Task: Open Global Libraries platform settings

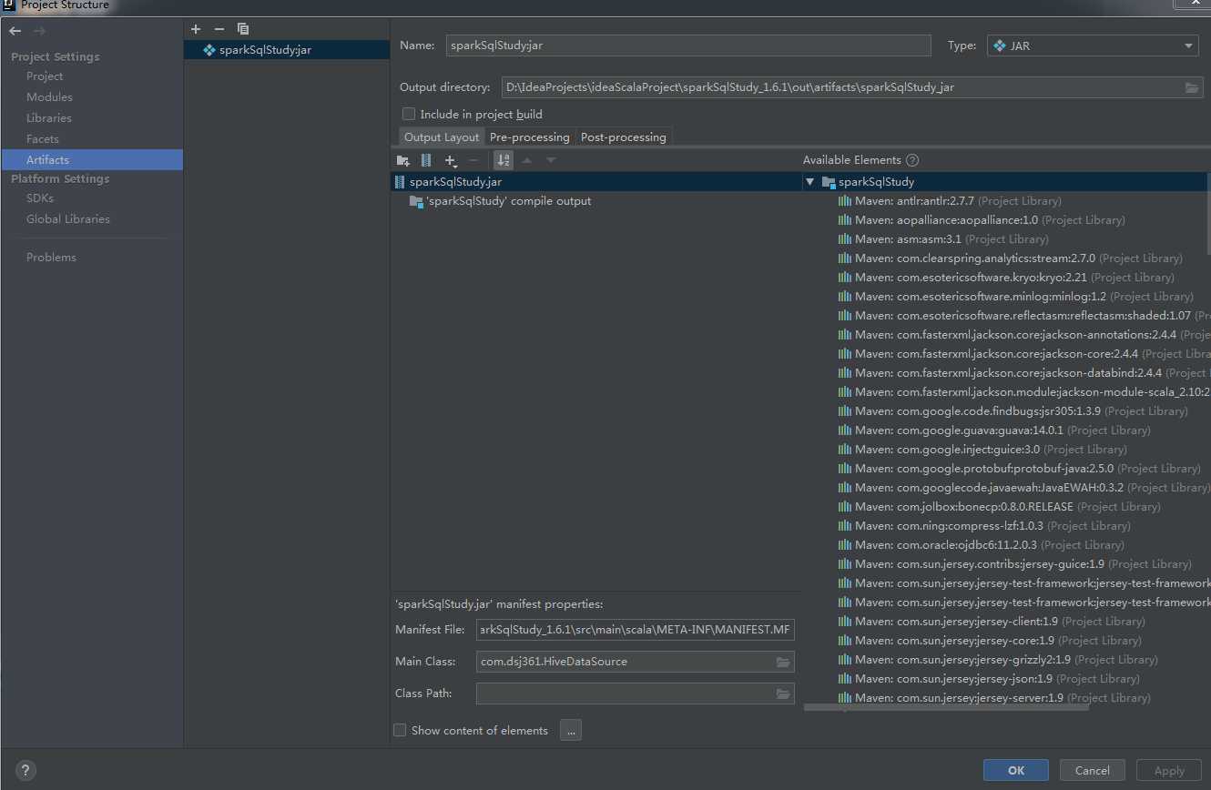Action: coord(68,219)
